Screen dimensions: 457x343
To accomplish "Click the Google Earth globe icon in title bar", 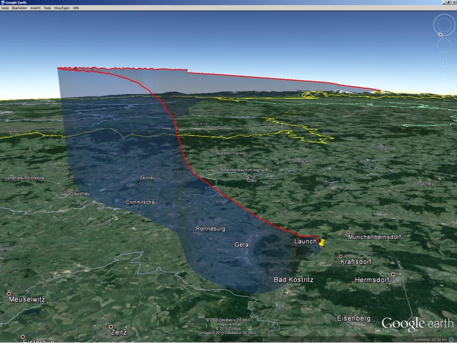I will point(4,2).
